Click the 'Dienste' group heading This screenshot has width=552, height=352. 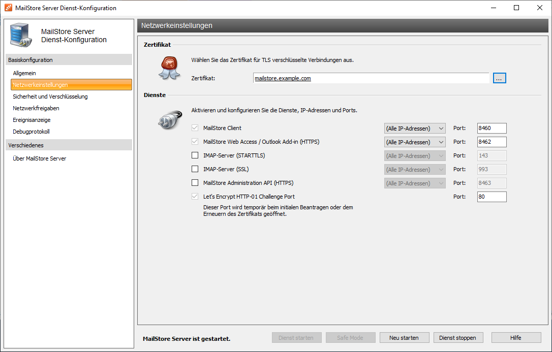pyautogui.click(x=155, y=95)
